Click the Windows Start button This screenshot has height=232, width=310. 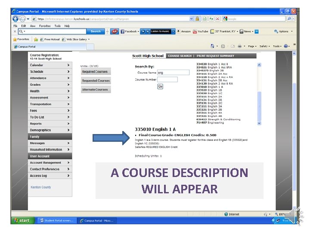pos(23,220)
